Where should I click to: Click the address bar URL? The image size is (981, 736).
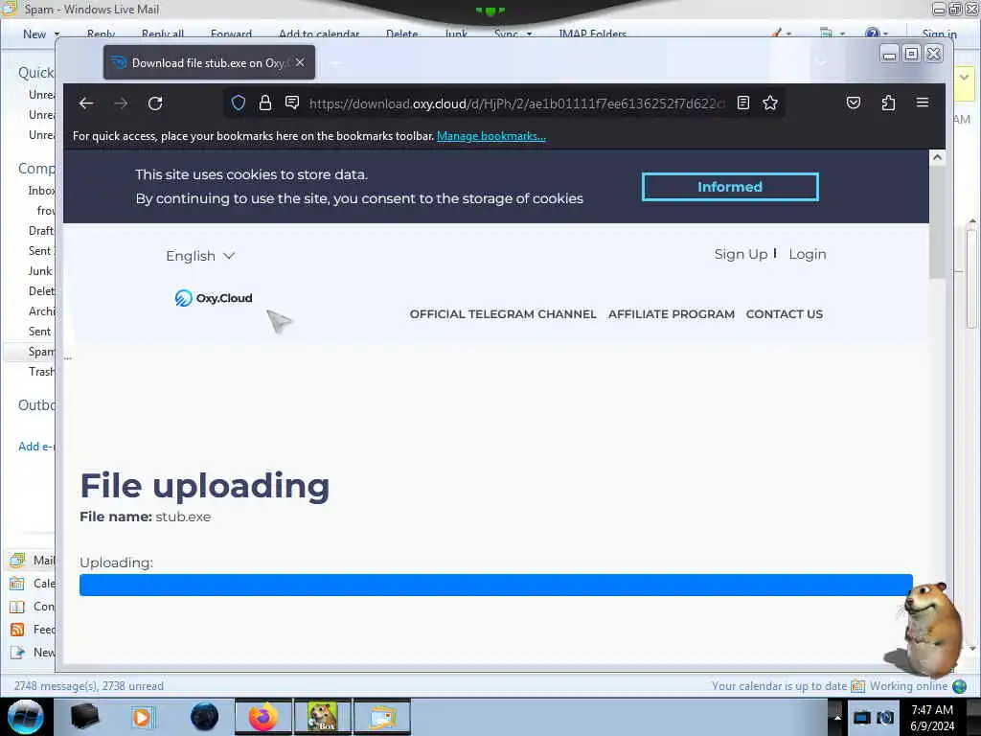[x=516, y=103]
